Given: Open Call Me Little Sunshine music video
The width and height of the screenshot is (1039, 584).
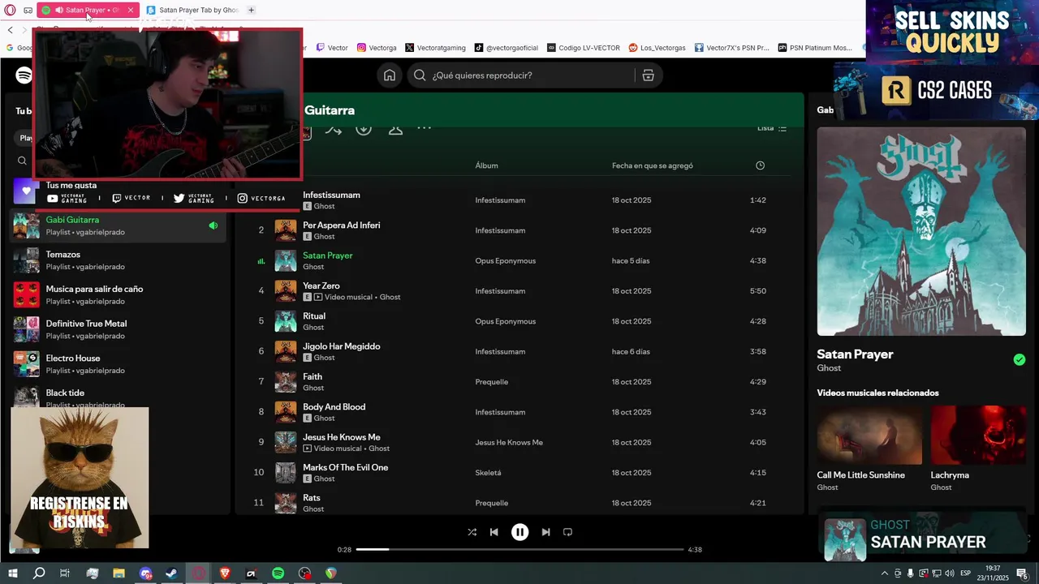Looking at the screenshot, I should click(869, 435).
